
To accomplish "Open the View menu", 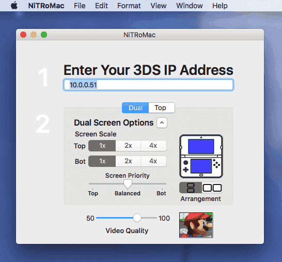I will click(158, 6).
